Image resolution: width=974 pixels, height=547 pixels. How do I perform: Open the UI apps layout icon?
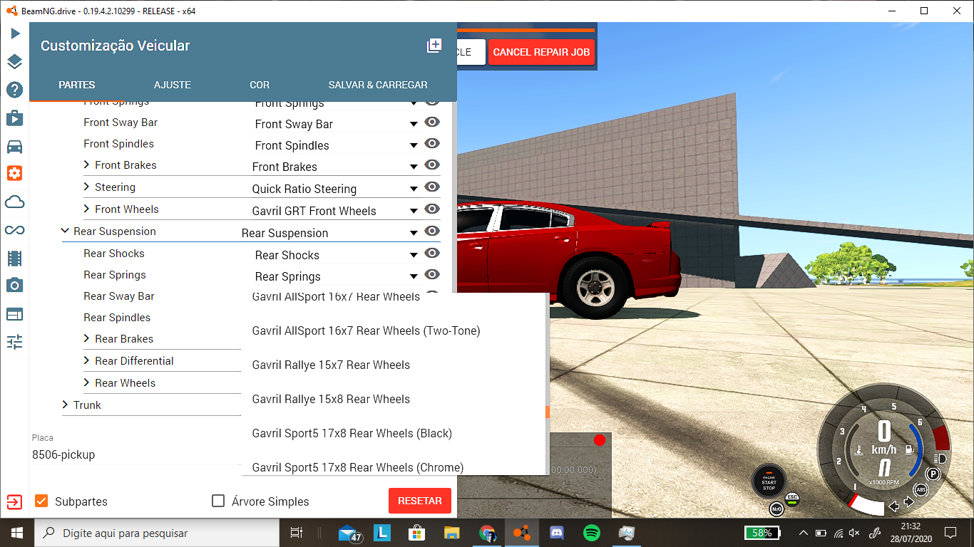pyautogui.click(x=15, y=314)
